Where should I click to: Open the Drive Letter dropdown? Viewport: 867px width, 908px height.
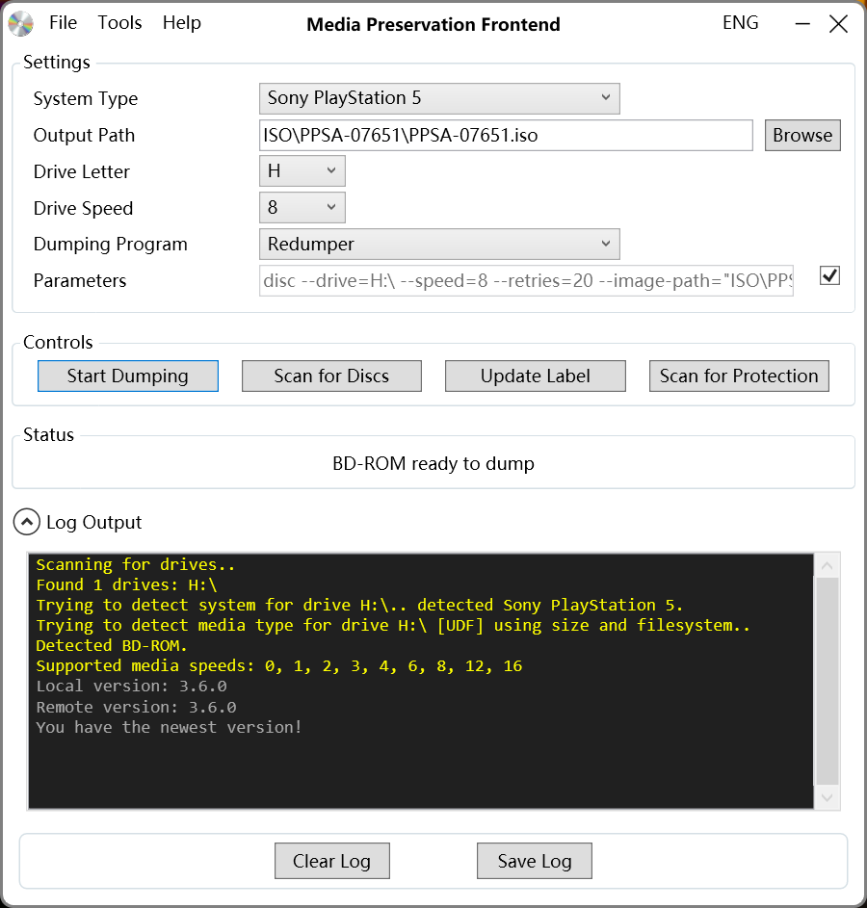point(302,170)
